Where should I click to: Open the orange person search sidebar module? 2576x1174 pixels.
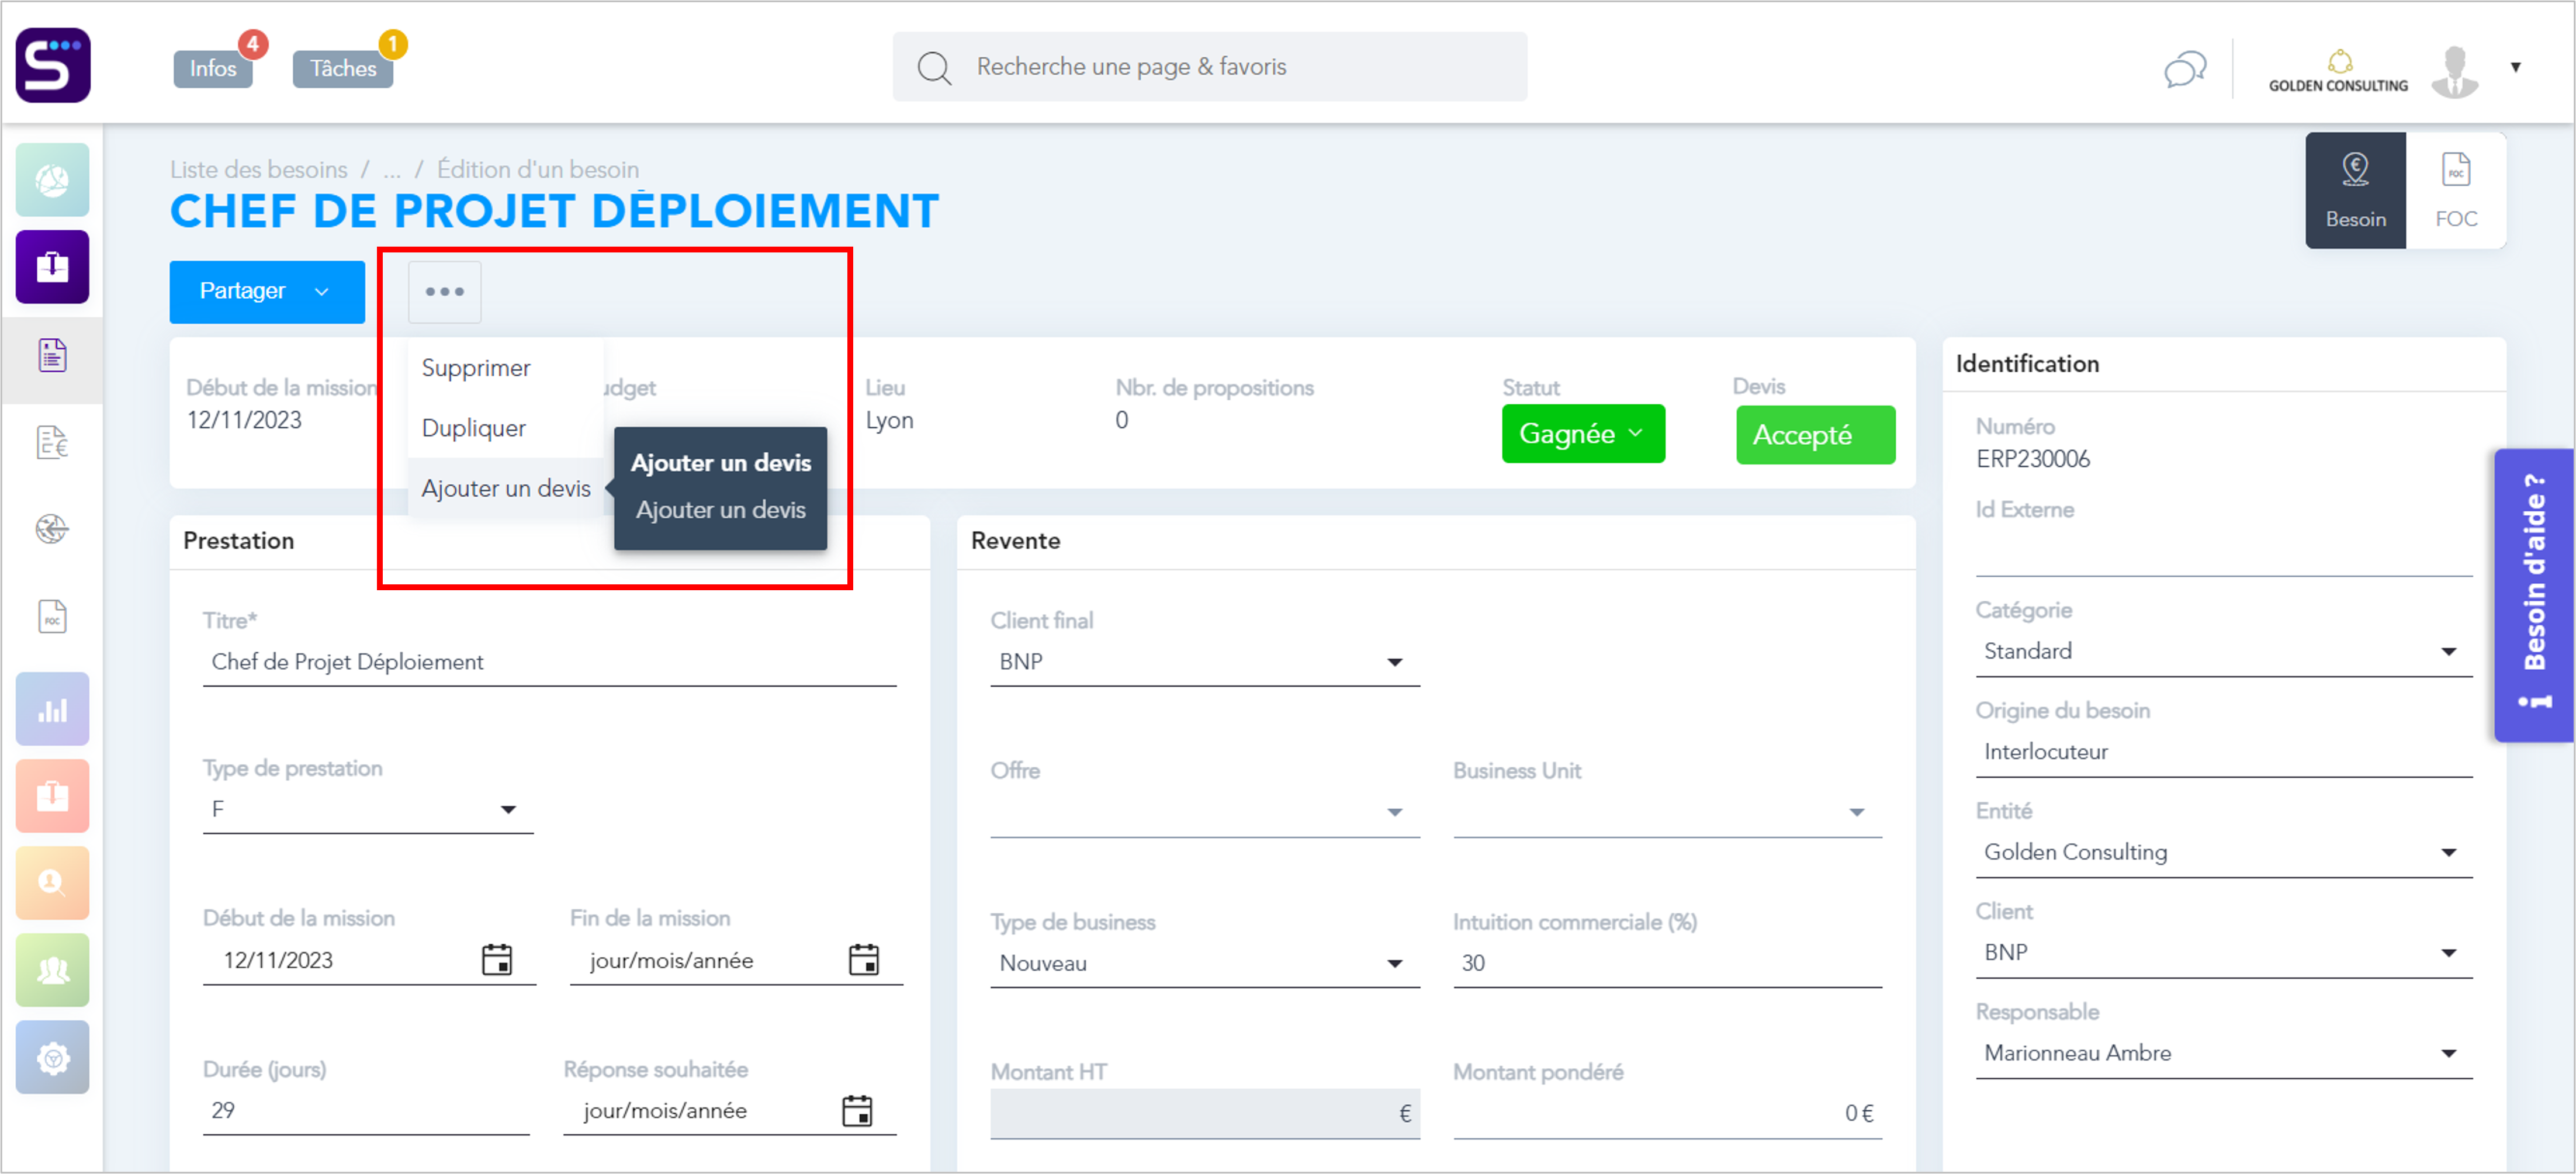tap(52, 883)
